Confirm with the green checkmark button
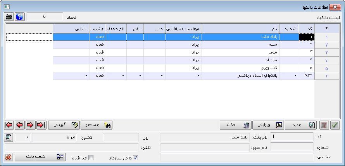The image size is (345, 166). (x=335, y=125)
